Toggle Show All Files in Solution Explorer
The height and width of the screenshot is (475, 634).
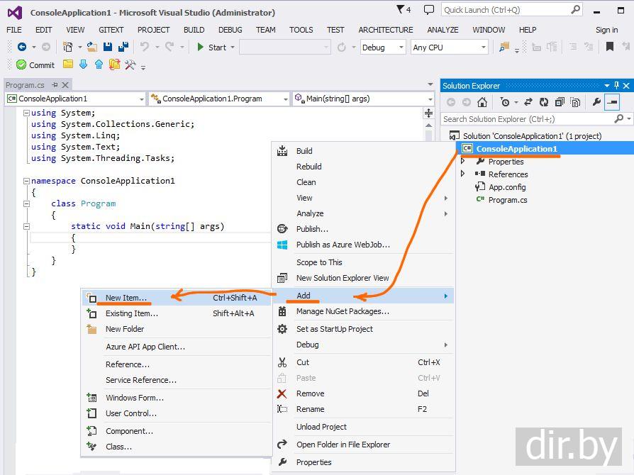click(575, 102)
